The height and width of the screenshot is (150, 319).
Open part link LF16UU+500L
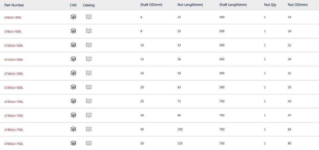pyautogui.click(x=14, y=74)
